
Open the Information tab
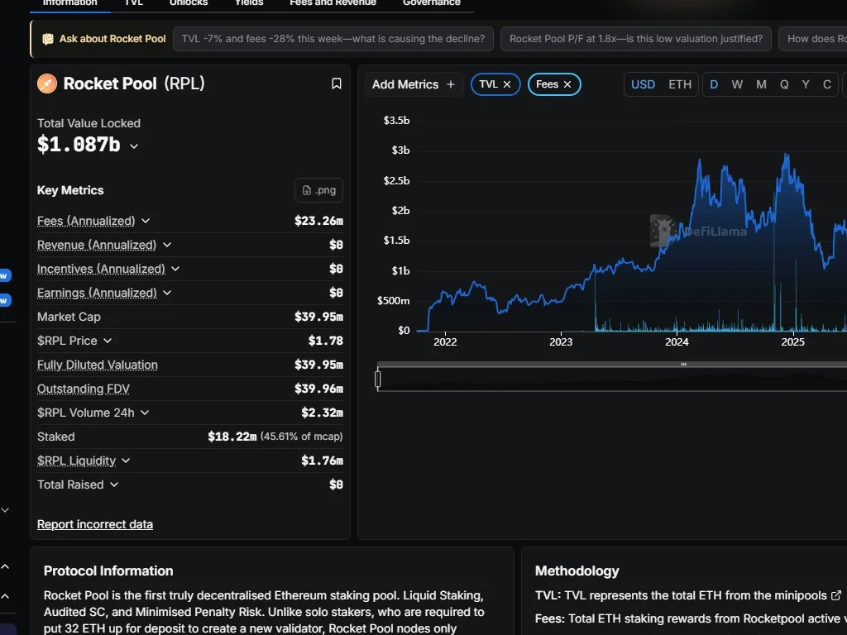point(70,3)
